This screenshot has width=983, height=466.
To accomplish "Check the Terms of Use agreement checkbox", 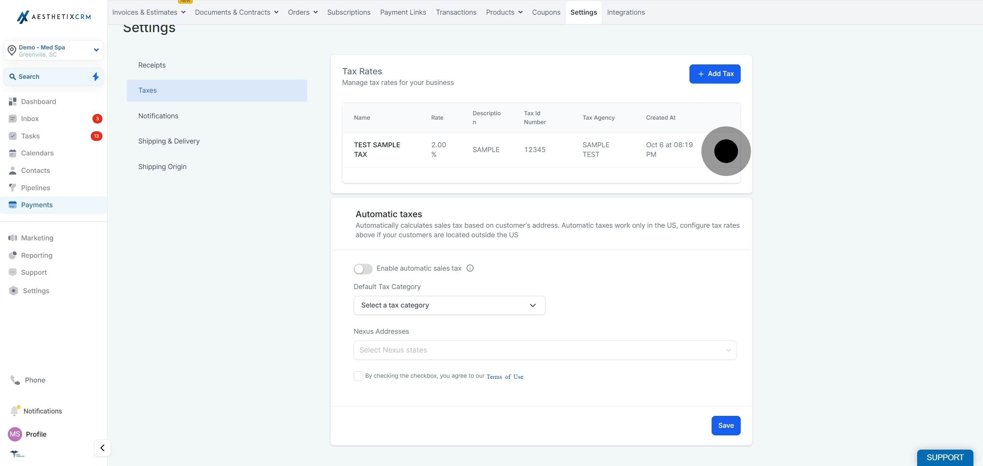I will [x=358, y=376].
